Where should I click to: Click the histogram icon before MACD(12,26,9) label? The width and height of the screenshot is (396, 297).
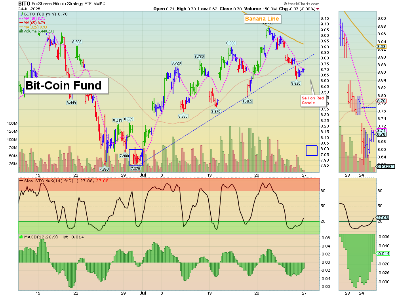tap(21, 237)
